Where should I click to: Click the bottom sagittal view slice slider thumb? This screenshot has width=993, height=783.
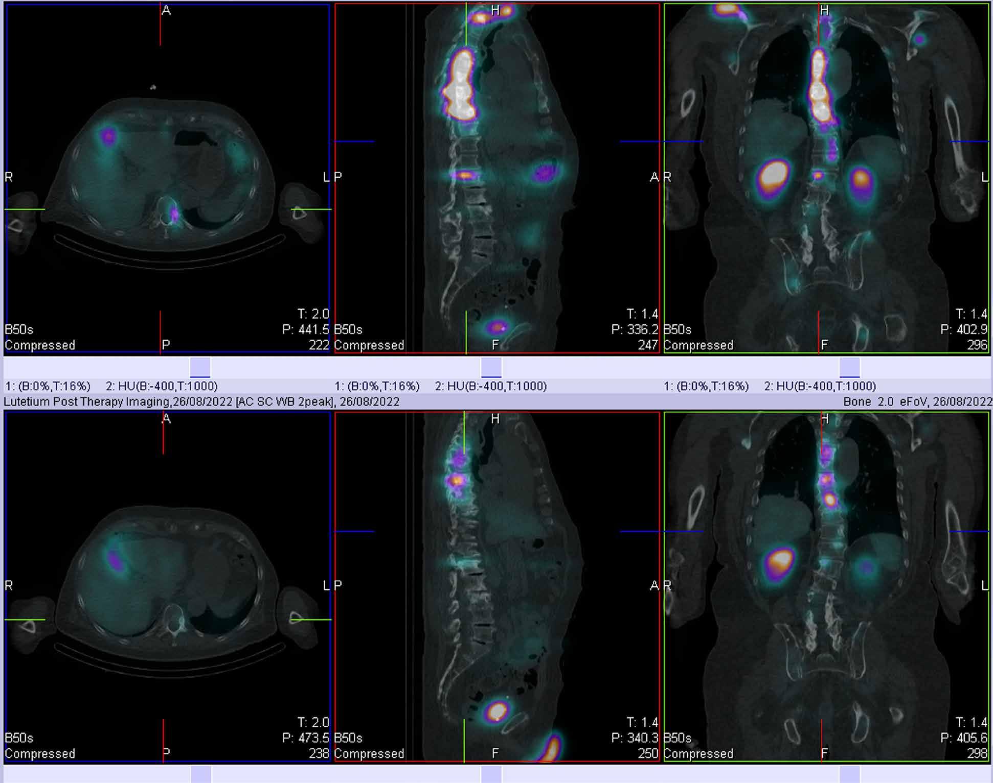491,774
